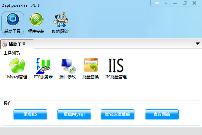Visit the 官方网站 button
The height and width of the screenshot is (135, 202).
162,114
